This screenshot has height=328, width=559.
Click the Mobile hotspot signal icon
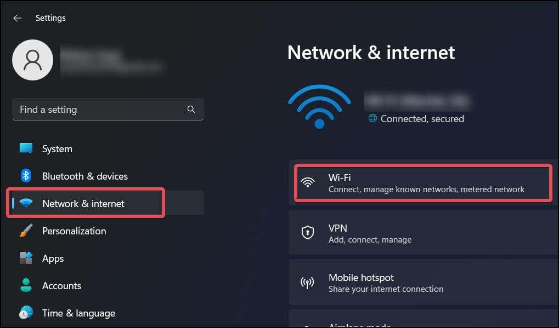[308, 283]
